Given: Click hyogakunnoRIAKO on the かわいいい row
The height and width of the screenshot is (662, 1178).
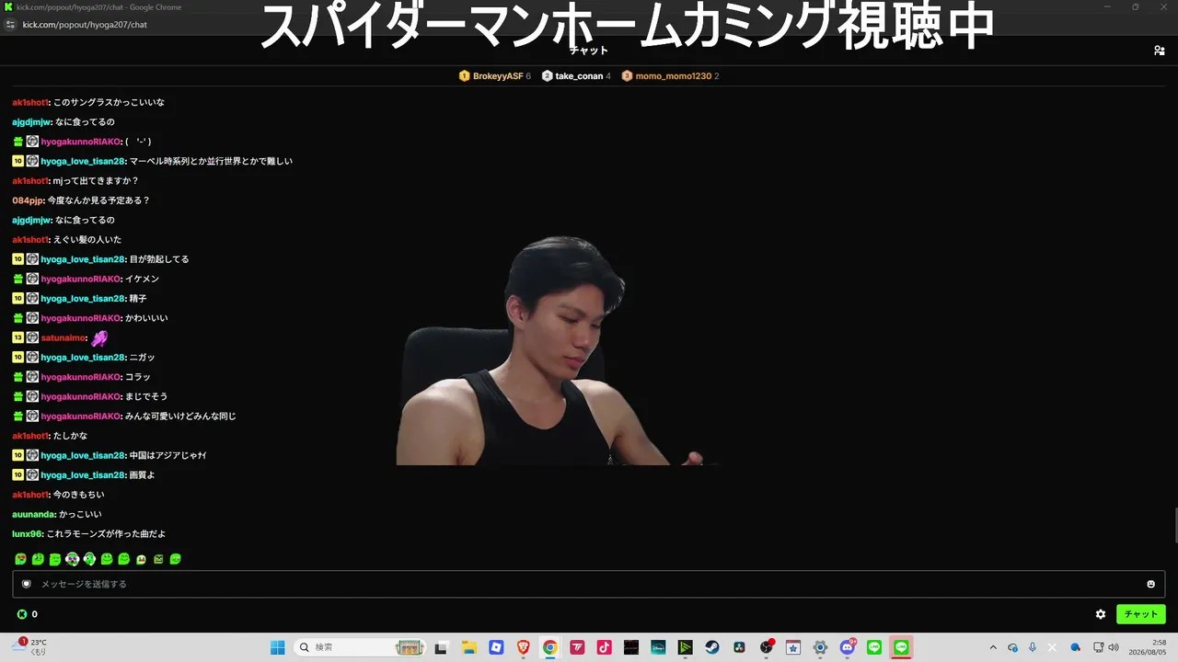Looking at the screenshot, I should [x=81, y=318].
